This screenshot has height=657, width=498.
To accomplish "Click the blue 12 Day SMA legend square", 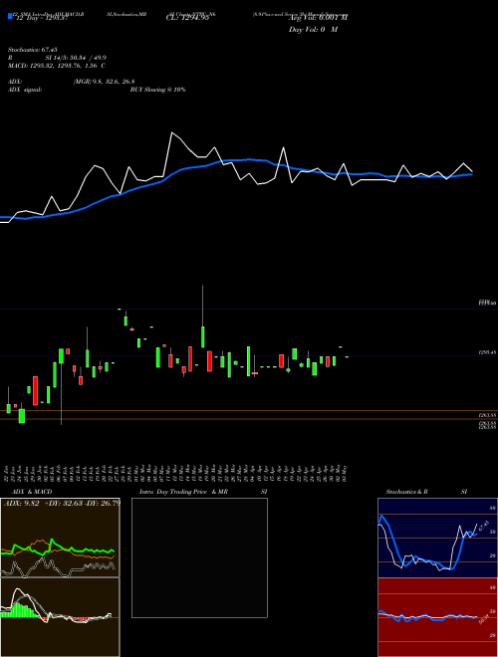I will click(10, 16).
